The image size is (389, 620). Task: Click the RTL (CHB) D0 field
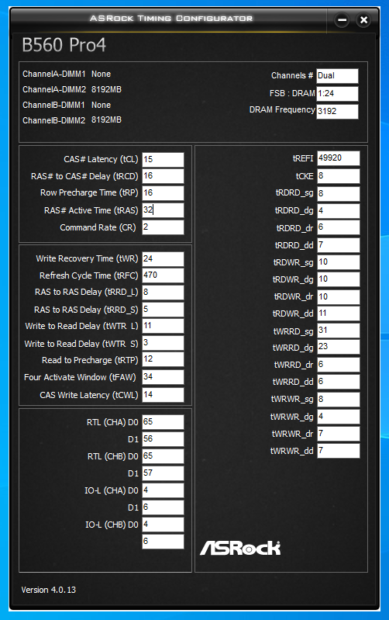[163, 456]
